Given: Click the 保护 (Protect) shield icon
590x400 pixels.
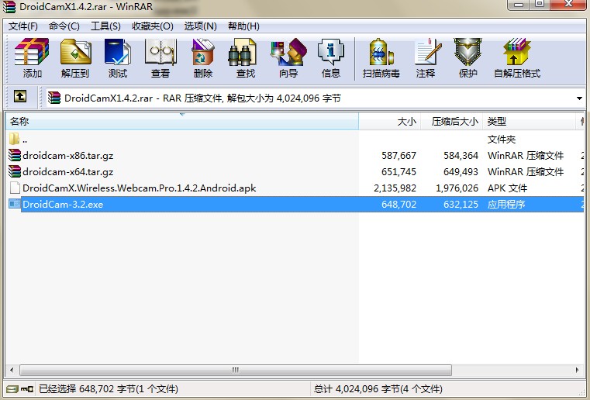Looking at the screenshot, I should click(468, 58).
